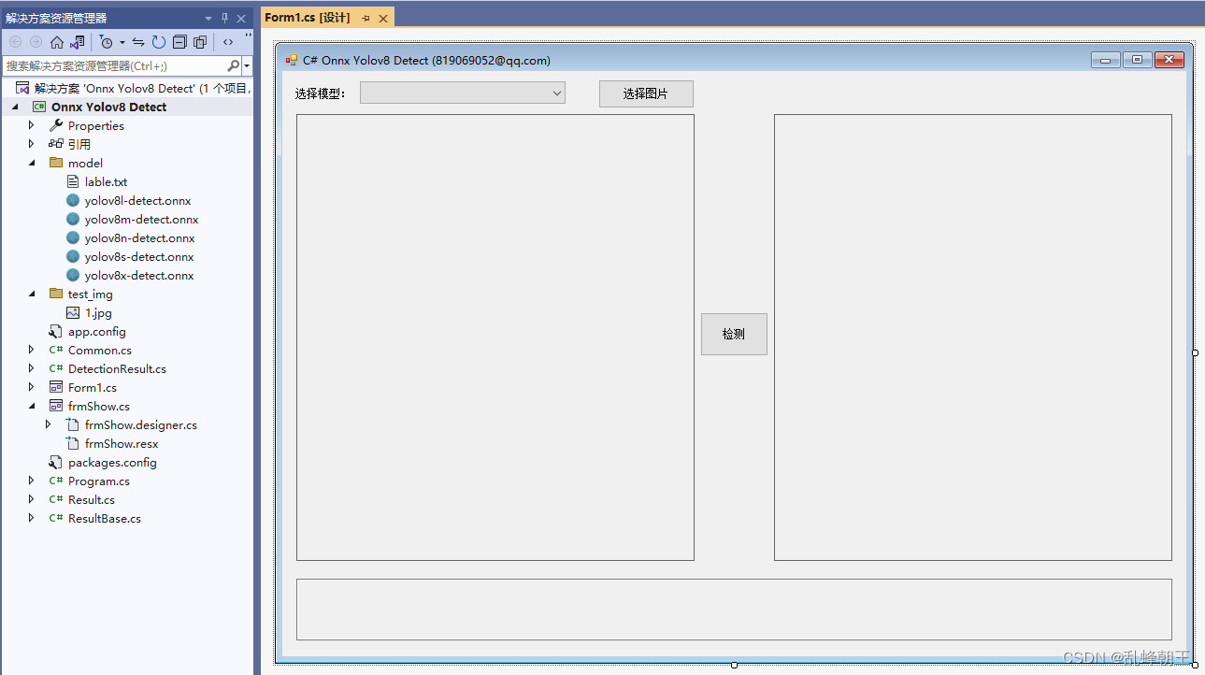Select yolov8m-detect.onnx
Image resolution: width=1205 pixels, height=675 pixels.
pos(141,219)
